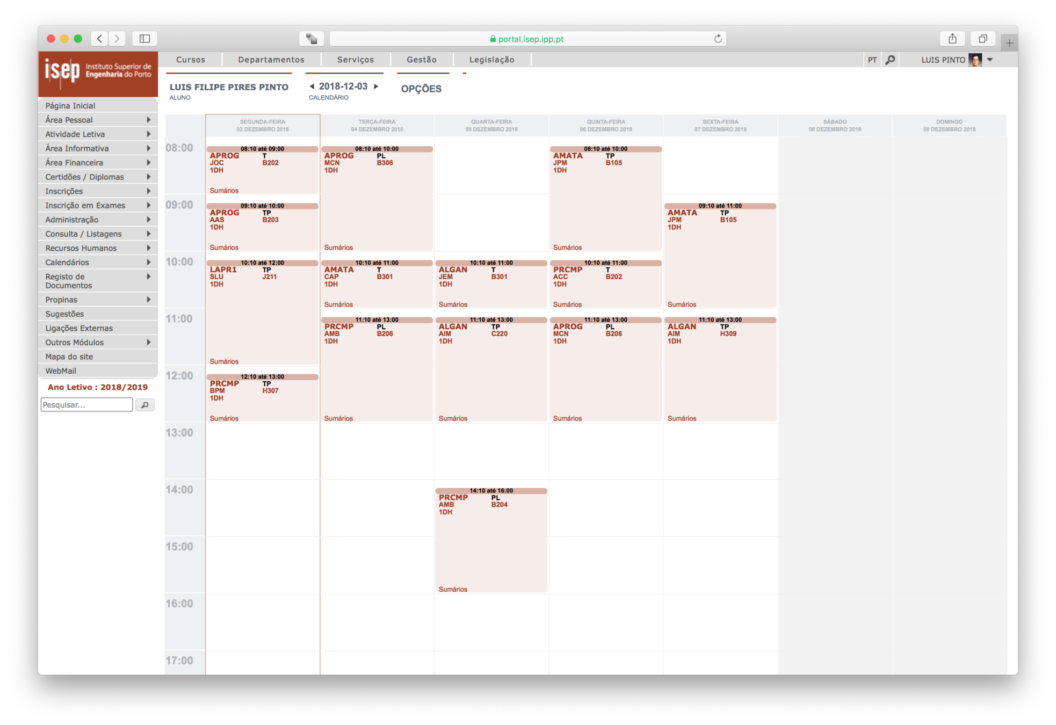Show all tabs overview icon
This screenshot has width=1056, height=725.
(x=982, y=39)
